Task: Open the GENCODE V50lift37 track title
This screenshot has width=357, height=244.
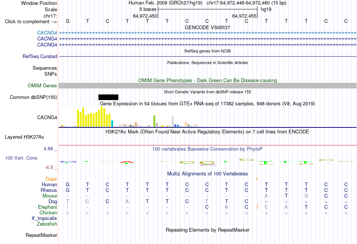Action: [207, 27]
